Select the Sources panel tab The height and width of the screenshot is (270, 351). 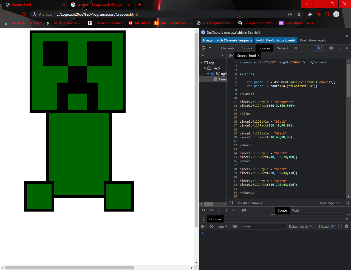[x=264, y=48]
